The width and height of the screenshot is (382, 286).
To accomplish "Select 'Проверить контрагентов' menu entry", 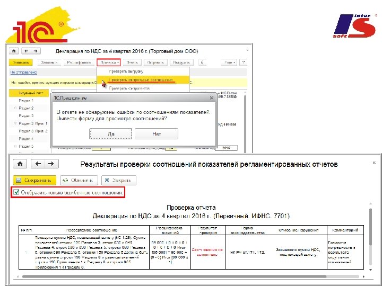I will (x=143, y=88).
